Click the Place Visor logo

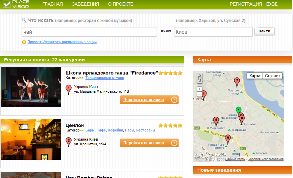pos(16,4)
